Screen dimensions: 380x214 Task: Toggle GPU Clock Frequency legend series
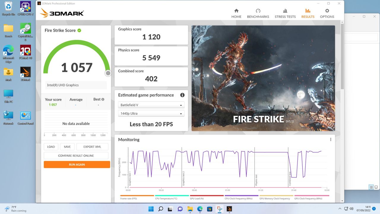coord(311,197)
